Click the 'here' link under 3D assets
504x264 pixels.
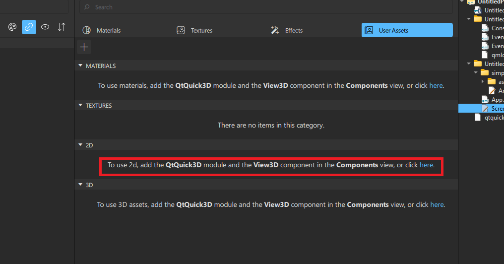pos(437,204)
